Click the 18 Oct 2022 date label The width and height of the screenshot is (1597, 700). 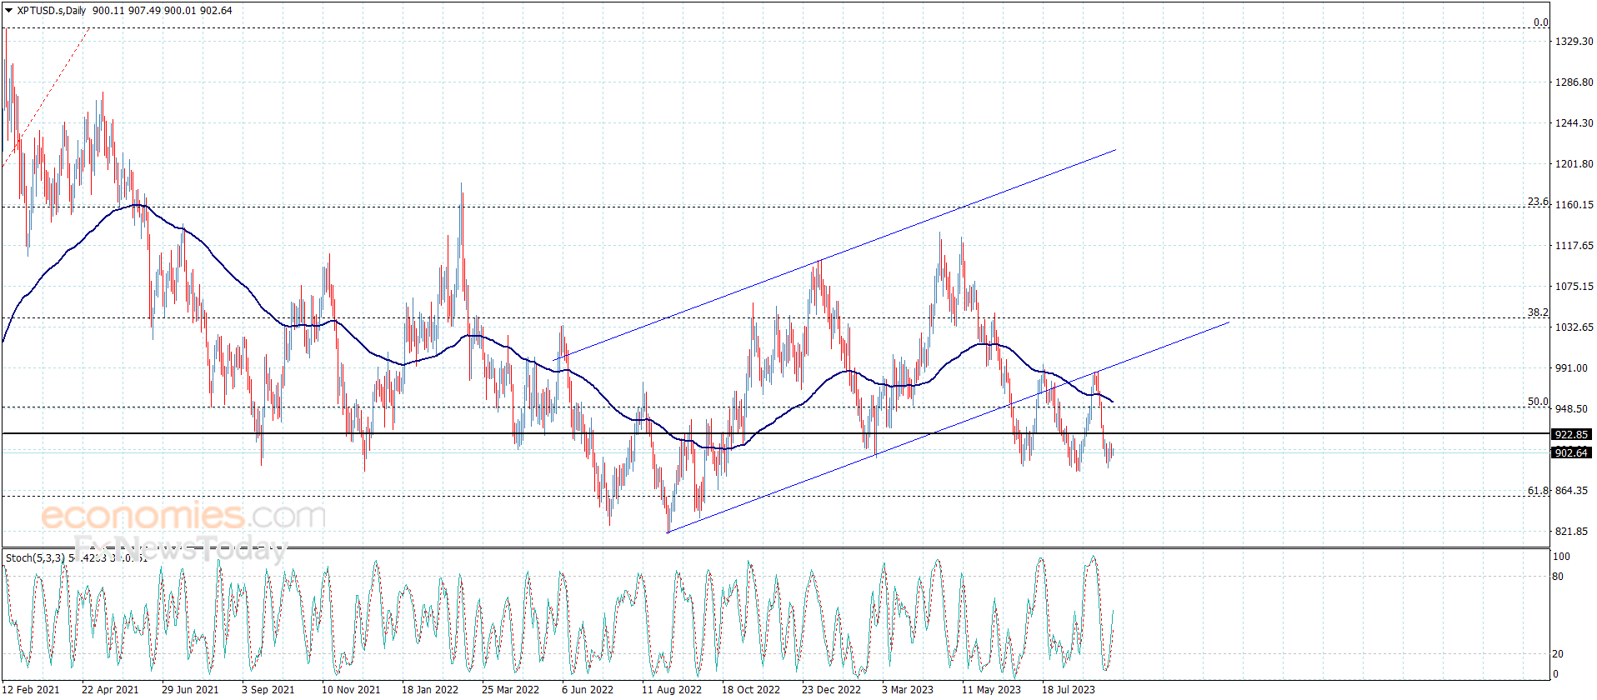pyautogui.click(x=751, y=689)
